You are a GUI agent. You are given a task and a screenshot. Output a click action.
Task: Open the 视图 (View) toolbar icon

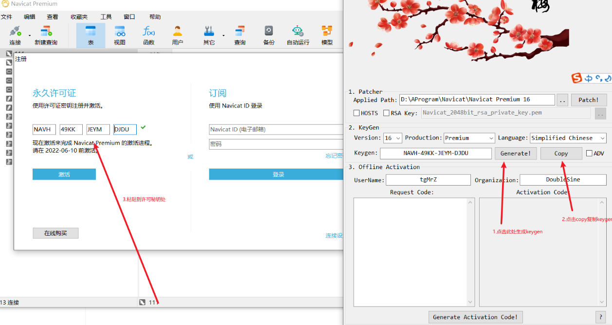[120, 35]
